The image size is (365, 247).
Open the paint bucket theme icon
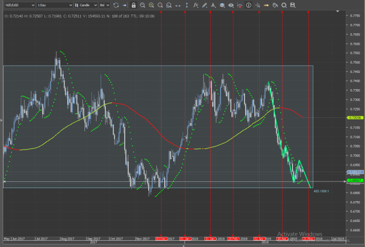[x=275, y=5]
